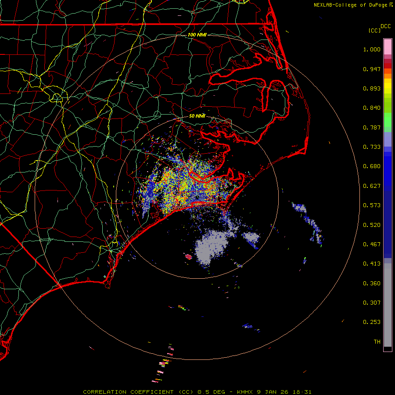This screenshot has height=395, width=395.
Task: Click the small red echo spot offshore
Action: coord(188,257)
